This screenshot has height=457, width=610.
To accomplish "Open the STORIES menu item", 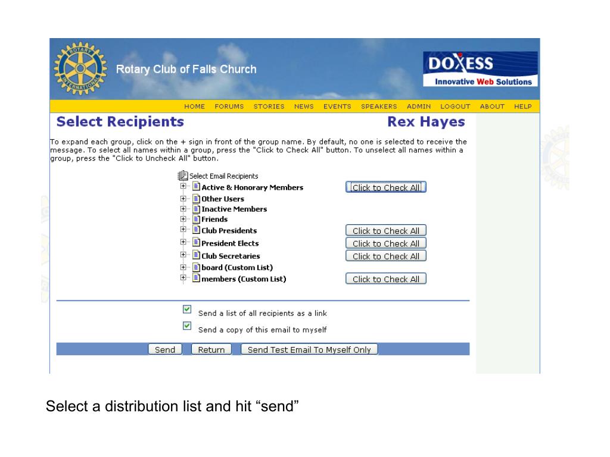I will point(269,107).
